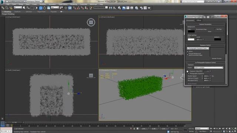Toggle the Use Map checkbox

point(215,29)
